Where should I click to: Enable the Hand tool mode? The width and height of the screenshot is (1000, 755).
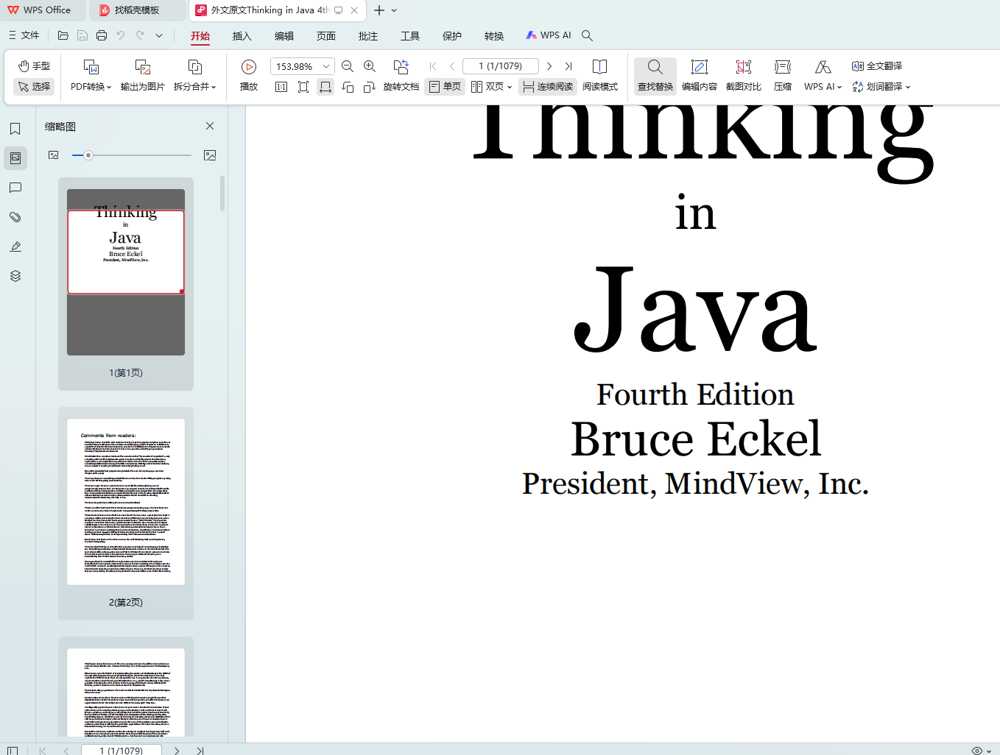pos(35,66)
